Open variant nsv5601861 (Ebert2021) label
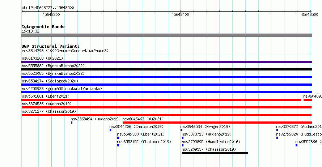Screen dimensions: 322x167 pyautogui.click(x=46, y=96)
